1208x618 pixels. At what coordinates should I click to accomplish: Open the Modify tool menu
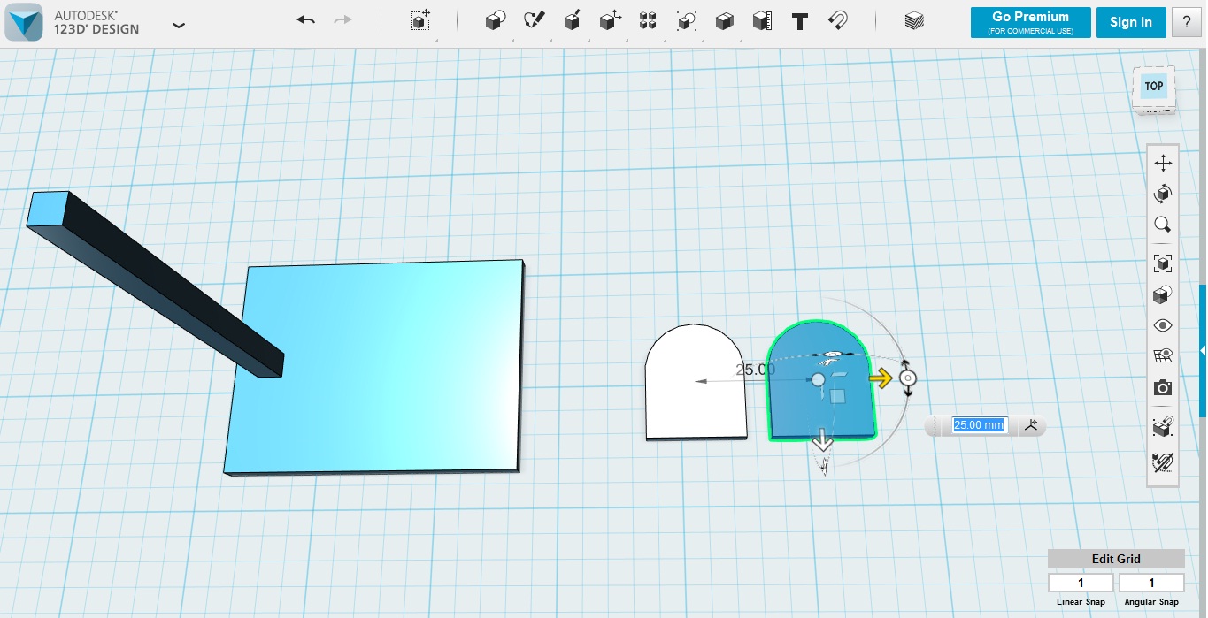(610, 21)
